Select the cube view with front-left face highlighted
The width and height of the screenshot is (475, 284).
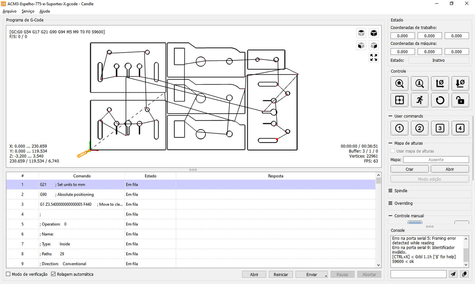pos(361,45)
